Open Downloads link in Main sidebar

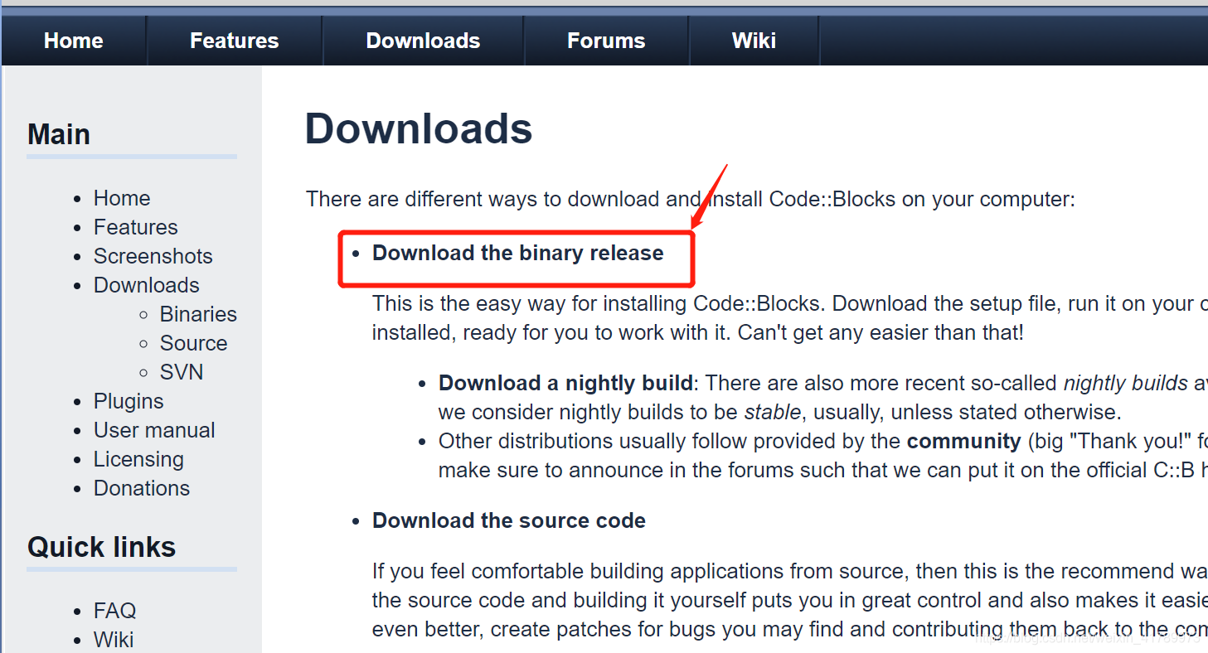pyautogui.click(x=147, y=285)
